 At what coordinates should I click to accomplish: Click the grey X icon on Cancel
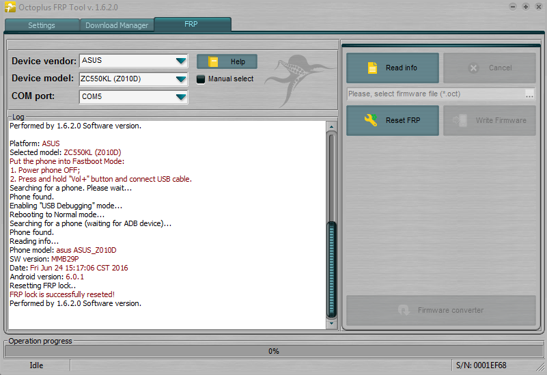click(x=473, y=68)
